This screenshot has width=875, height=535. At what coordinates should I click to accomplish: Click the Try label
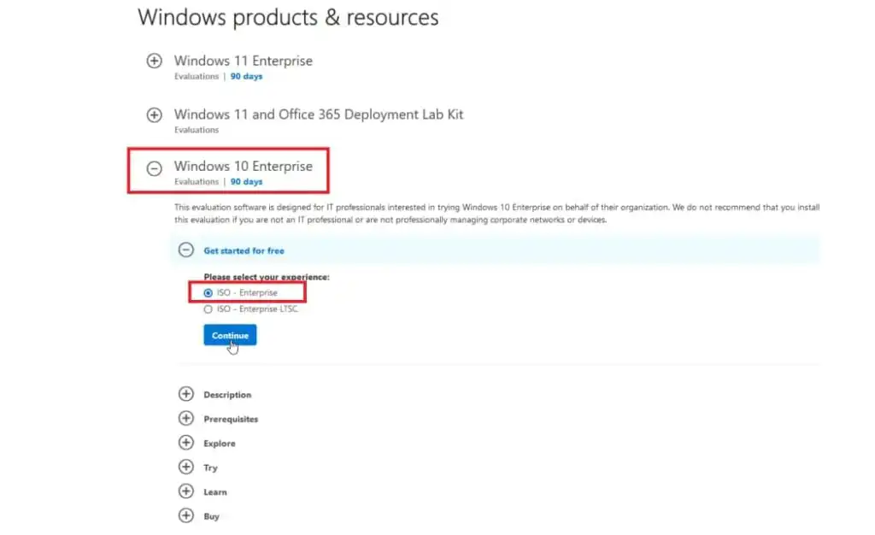[210, 467]
